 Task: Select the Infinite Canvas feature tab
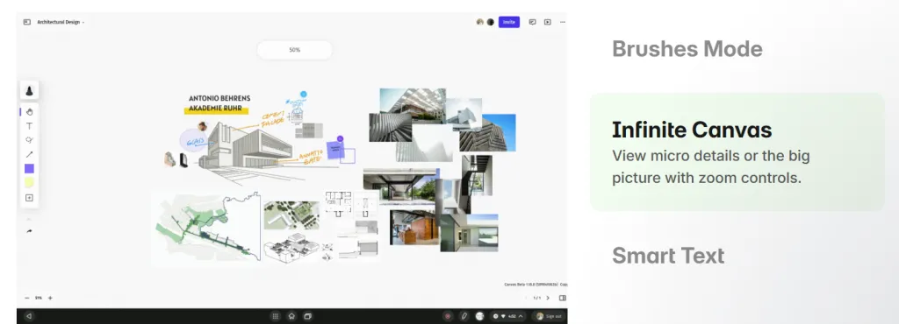coord(737,152)
